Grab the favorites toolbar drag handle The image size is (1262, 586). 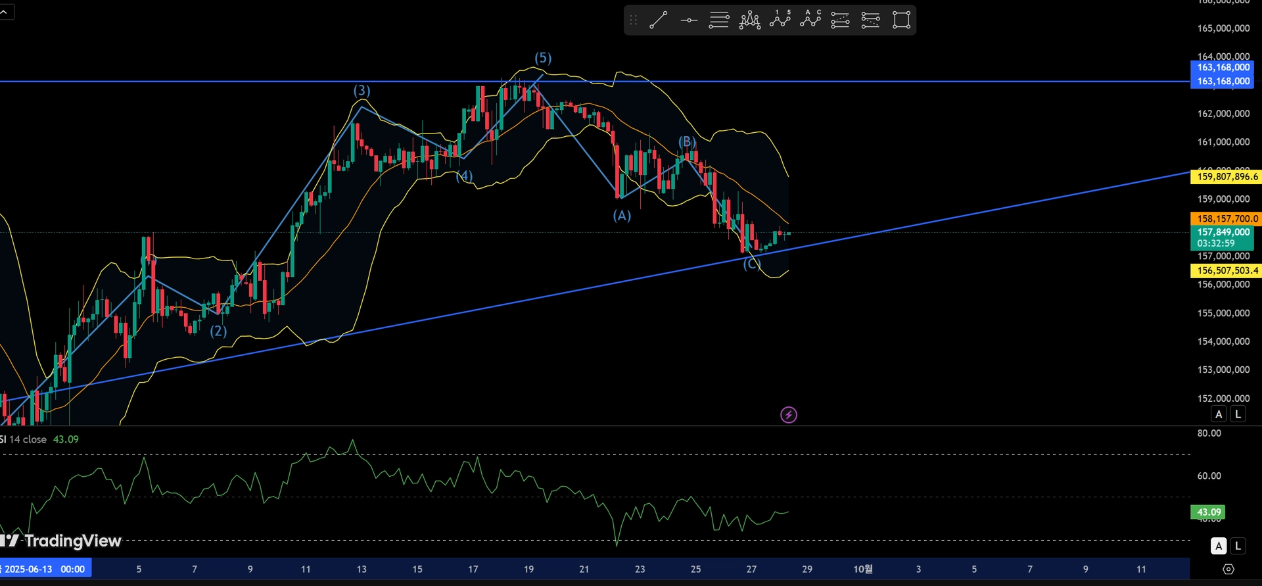click(634, 20)
